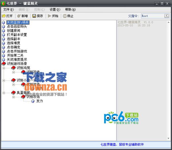Click red book icon of 识别攻击 under 臭蛋爷爷

[23, 97]
